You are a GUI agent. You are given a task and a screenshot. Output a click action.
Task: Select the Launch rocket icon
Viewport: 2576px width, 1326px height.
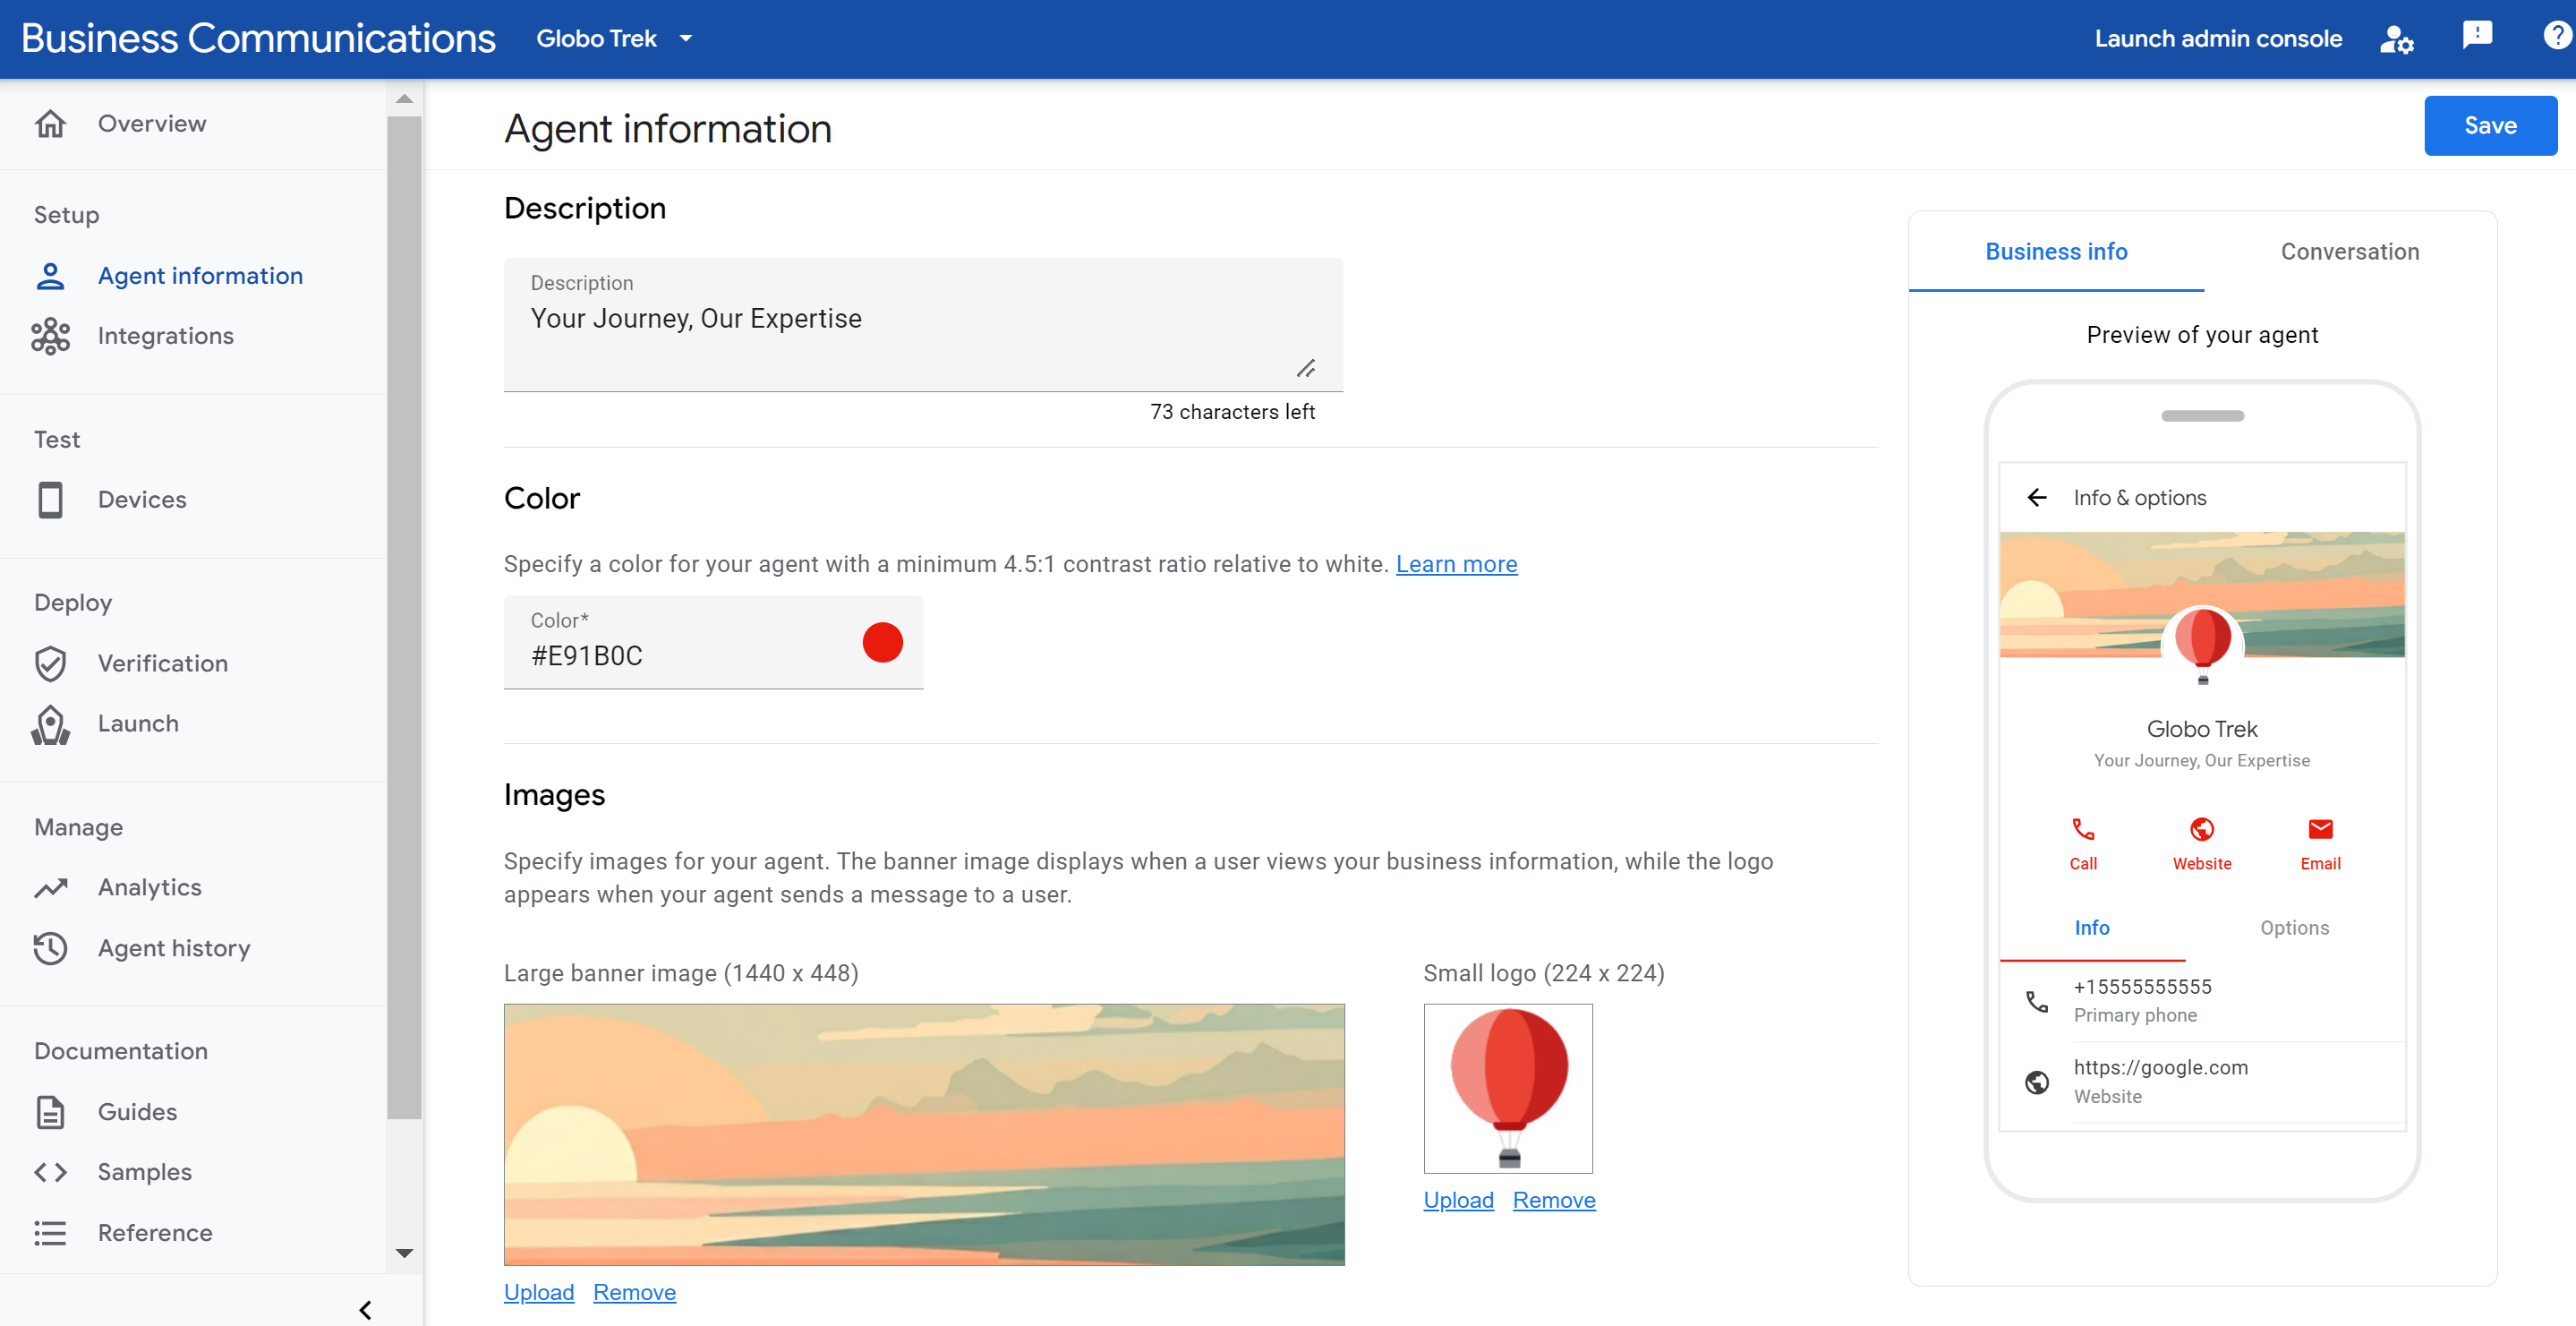point(51,723)
